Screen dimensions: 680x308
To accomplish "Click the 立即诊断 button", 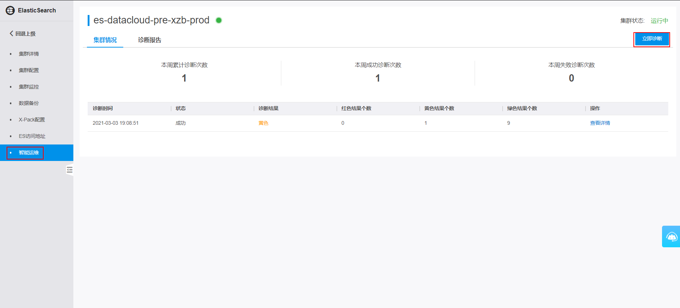I will 652,39.
